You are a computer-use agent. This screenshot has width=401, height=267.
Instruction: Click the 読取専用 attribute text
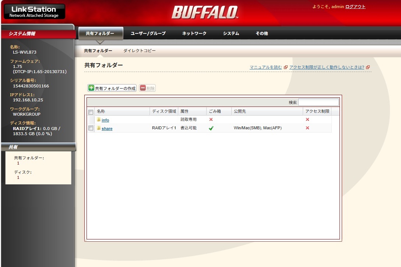point(189,119)
